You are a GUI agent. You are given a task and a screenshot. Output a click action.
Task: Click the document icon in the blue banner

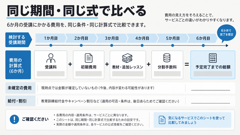point(162,120)
